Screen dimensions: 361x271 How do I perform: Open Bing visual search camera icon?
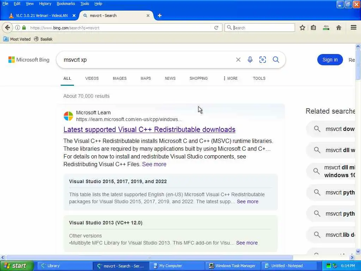pyautogui.click(x=263, y=60)
